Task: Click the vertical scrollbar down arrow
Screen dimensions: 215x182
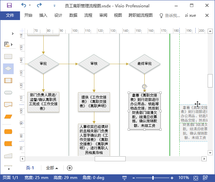Action: 210,153
